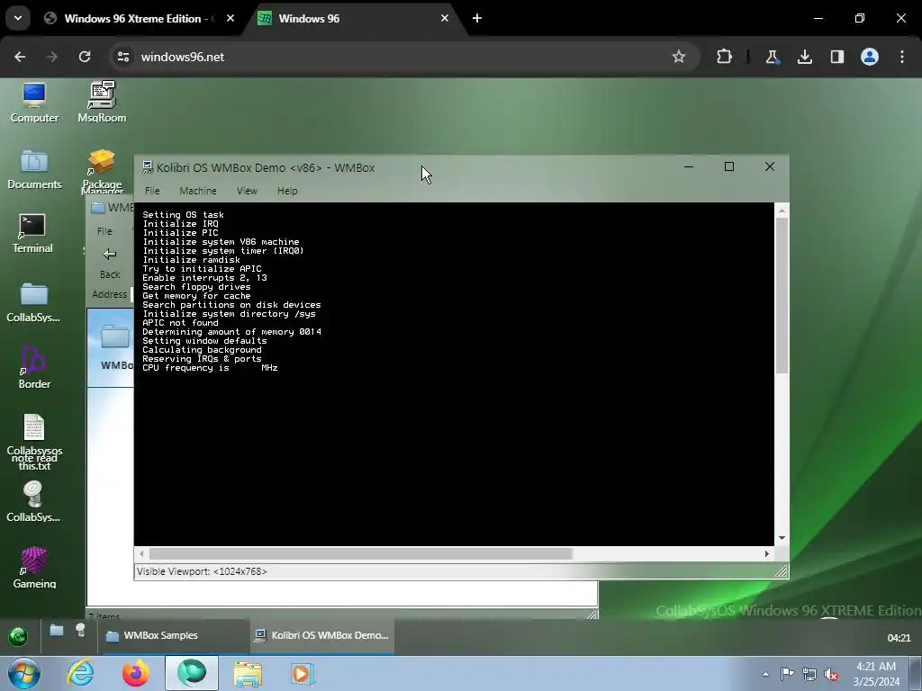
Task: Go back in the browser
Action: pos(20,57)
